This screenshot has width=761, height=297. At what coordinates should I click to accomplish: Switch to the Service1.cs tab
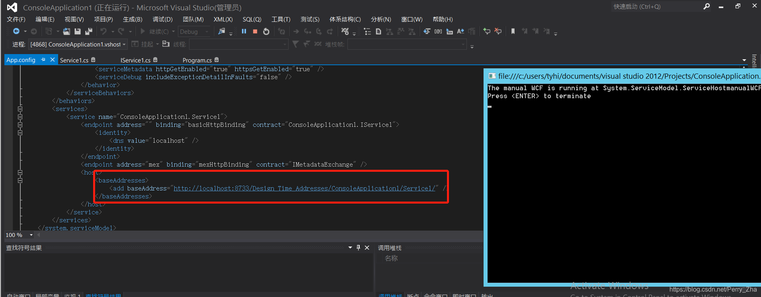coord(74,60)
